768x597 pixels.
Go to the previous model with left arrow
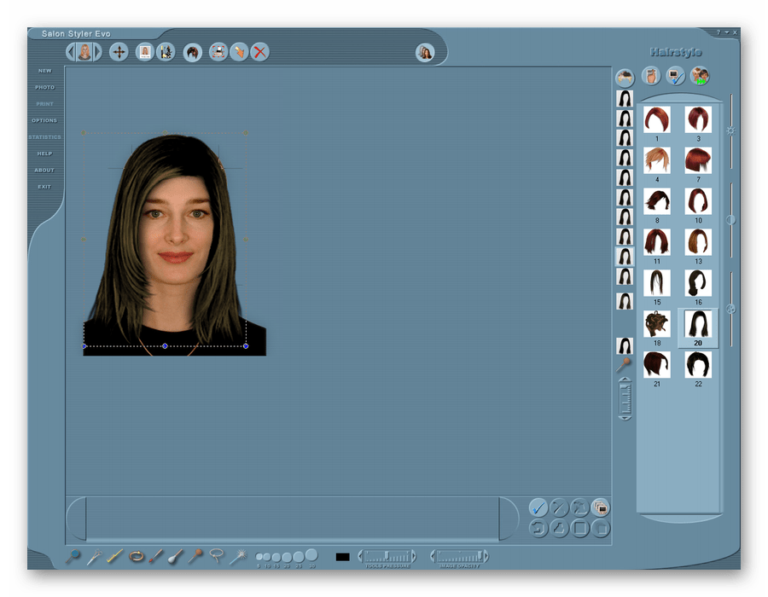pyautogui.click(x=71, y=52)
